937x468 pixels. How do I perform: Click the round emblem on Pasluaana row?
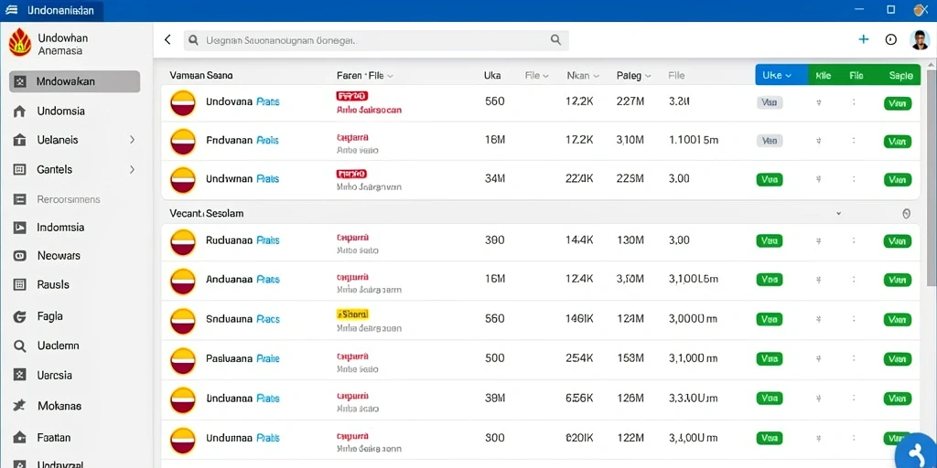183,359
